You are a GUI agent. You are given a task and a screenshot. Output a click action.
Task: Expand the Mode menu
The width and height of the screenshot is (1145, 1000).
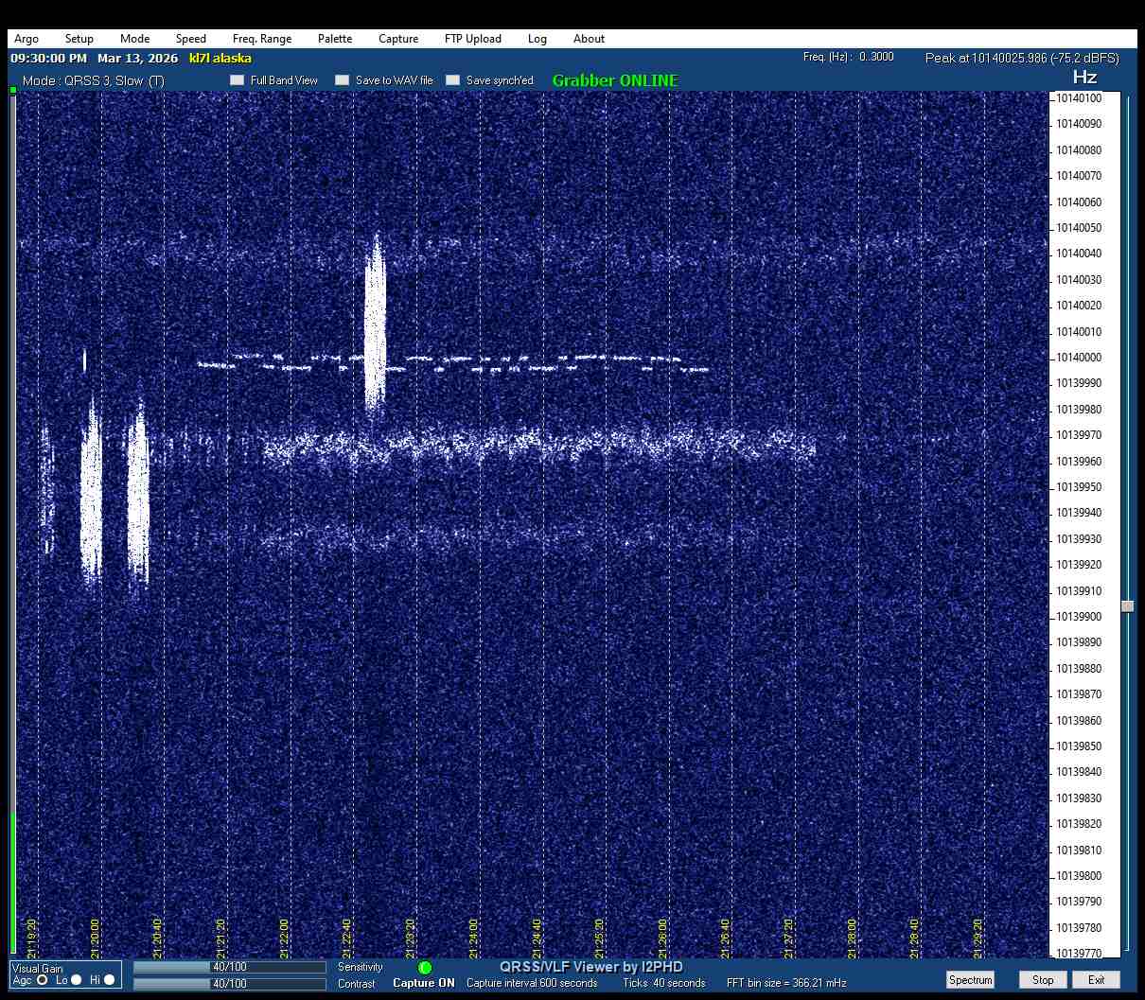(134, 39)
